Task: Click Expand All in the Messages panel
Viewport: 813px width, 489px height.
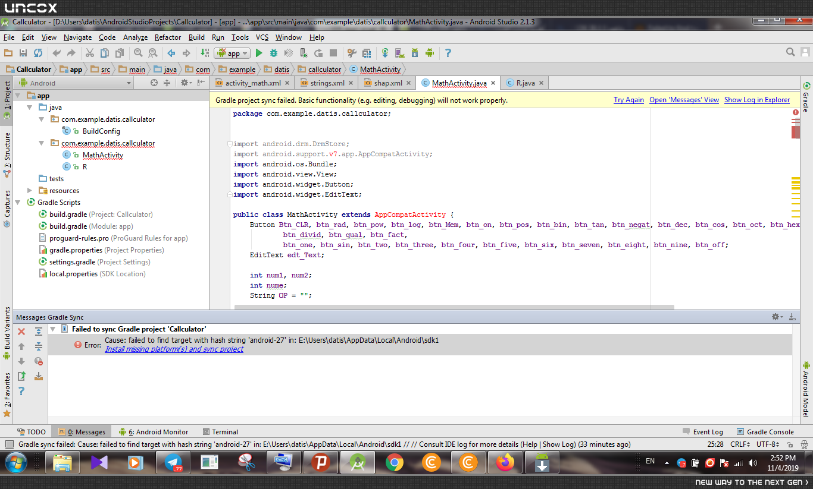Action: pos(39,332)
